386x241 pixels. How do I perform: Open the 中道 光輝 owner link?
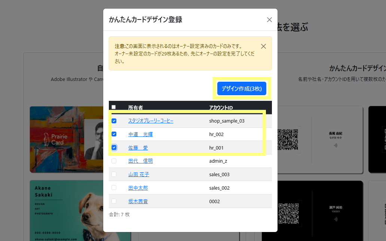point(141,134)
